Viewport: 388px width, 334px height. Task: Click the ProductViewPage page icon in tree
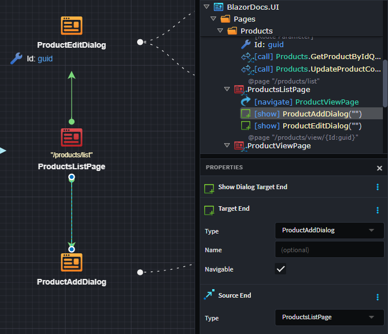(x=240, y=146)
